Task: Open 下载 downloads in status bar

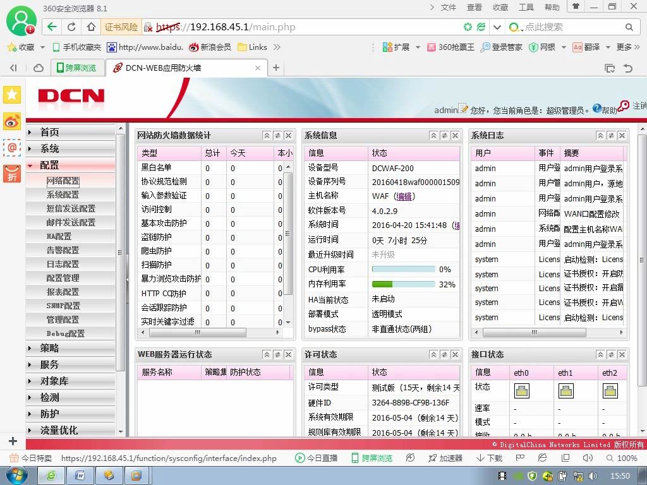Action: pos(490,458)
